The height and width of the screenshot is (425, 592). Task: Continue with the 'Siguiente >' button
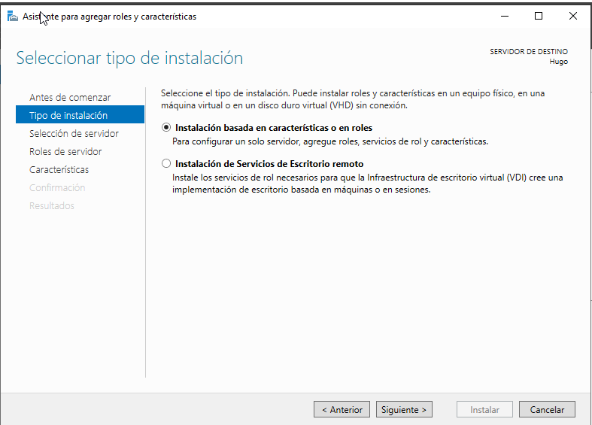(404, 410)
